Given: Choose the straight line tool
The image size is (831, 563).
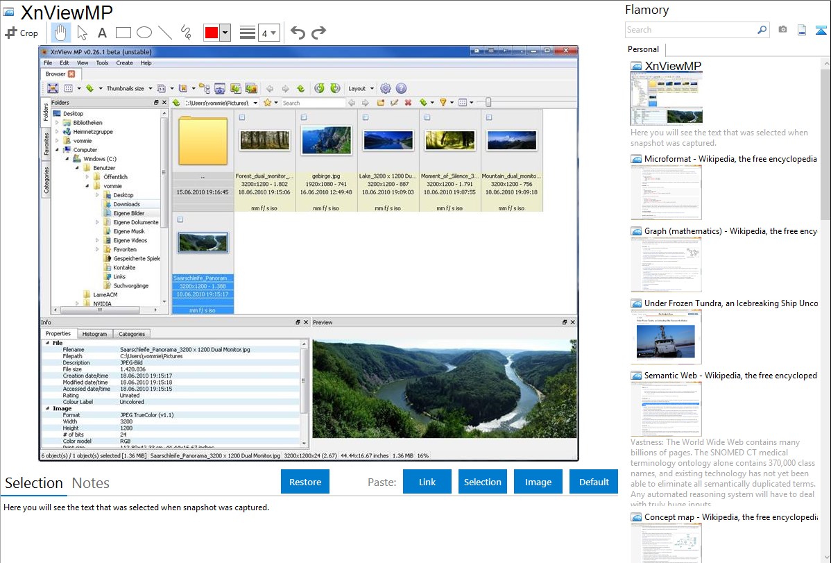Looking at the screenshot, I should coord(165,33).
